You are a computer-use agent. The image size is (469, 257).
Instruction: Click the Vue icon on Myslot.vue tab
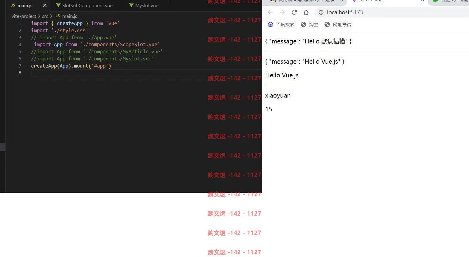[x=131, y=5]
